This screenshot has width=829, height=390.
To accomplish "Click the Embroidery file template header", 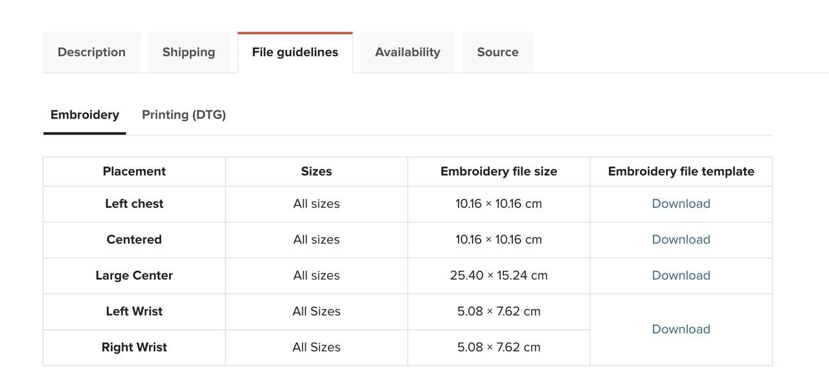I will tap(681, 172).
